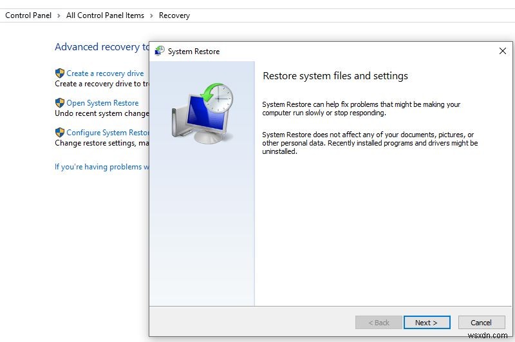Click the Open System Restore link
This screenshot has width=515, height=342.
pos(102,103)
